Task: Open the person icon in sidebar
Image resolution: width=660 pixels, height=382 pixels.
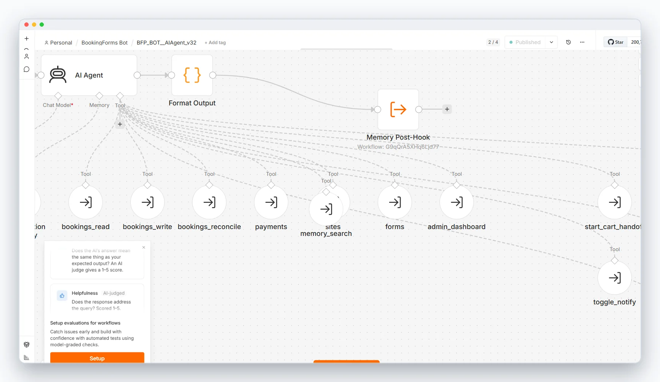Action: pyautogui.click(x=27, y=56)
